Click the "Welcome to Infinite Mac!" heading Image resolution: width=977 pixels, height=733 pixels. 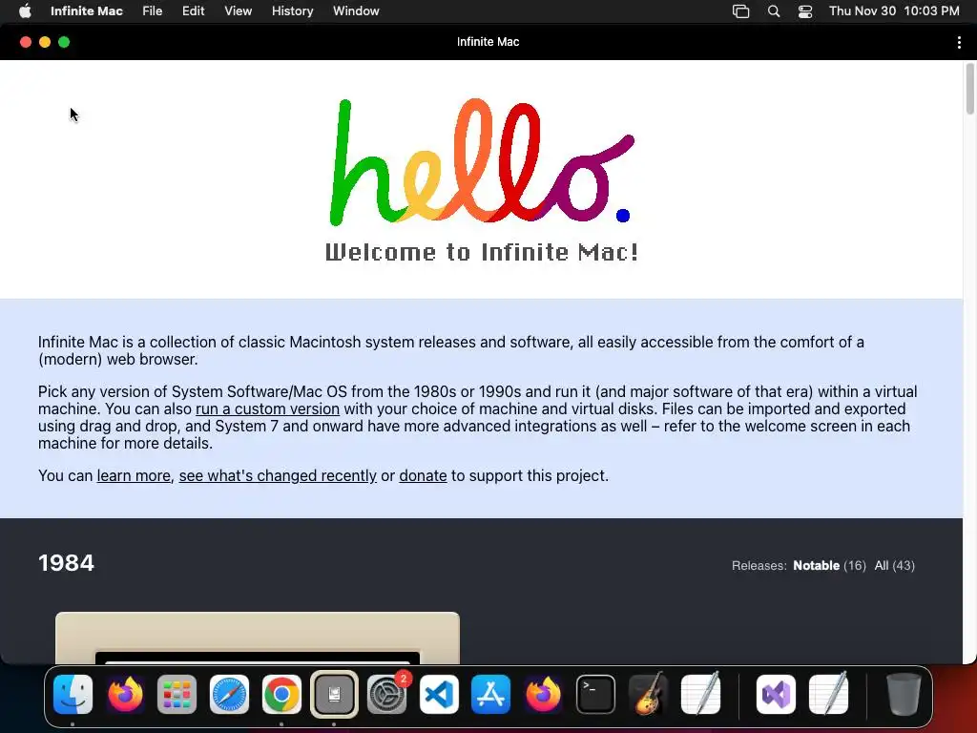(x=482, y=252)
